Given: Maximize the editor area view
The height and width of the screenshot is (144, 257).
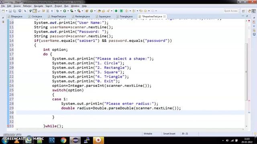Looking at the screenshot, I should pyautogui.click(x=247, y=16).
